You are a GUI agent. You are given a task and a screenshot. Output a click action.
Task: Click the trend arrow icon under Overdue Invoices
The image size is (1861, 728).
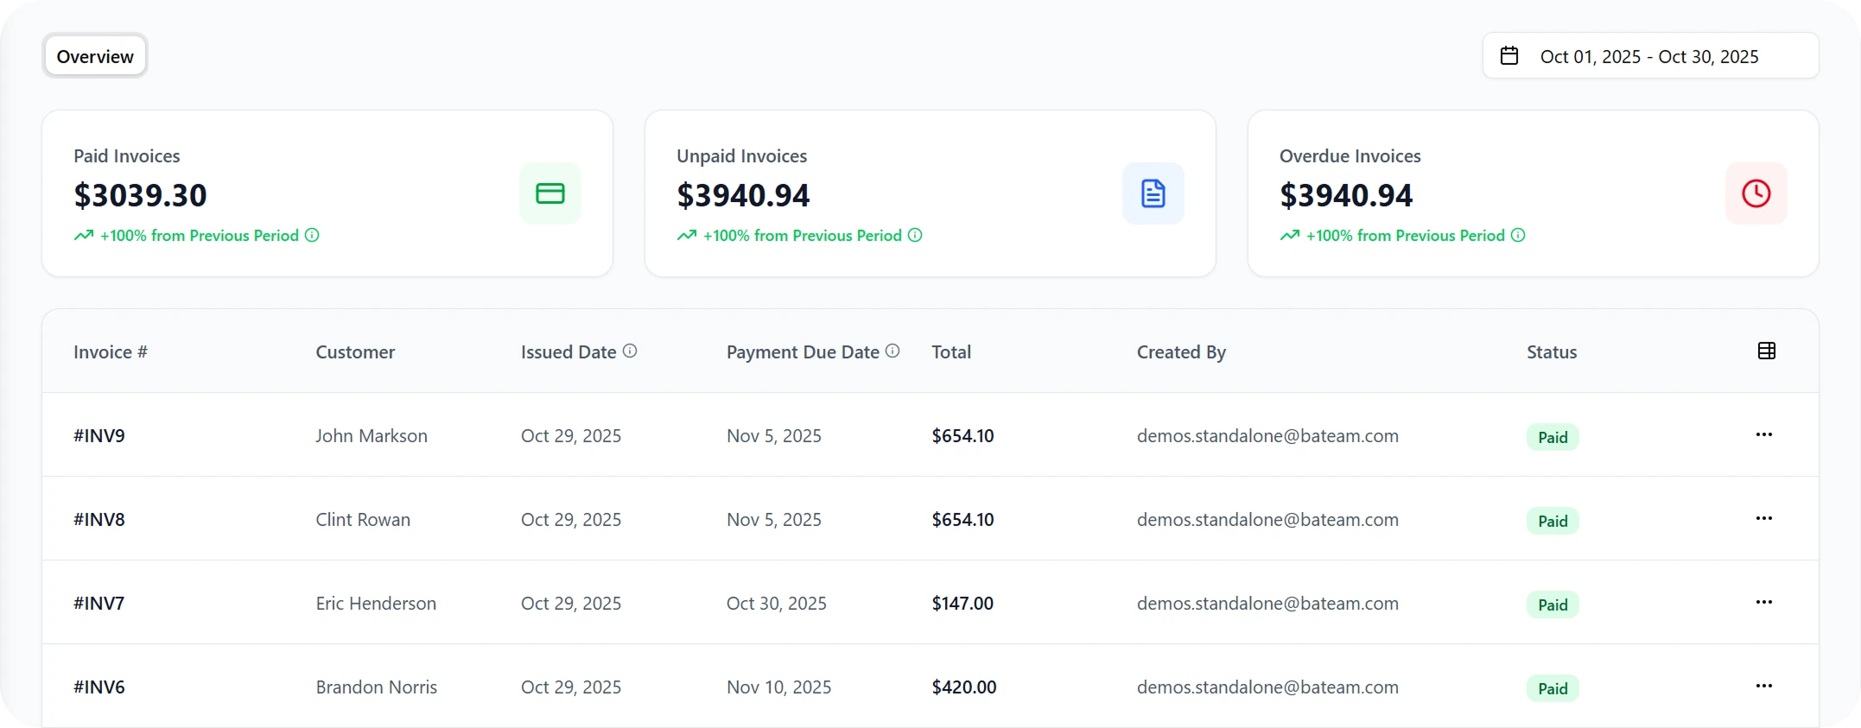[x=1290, y=235]
